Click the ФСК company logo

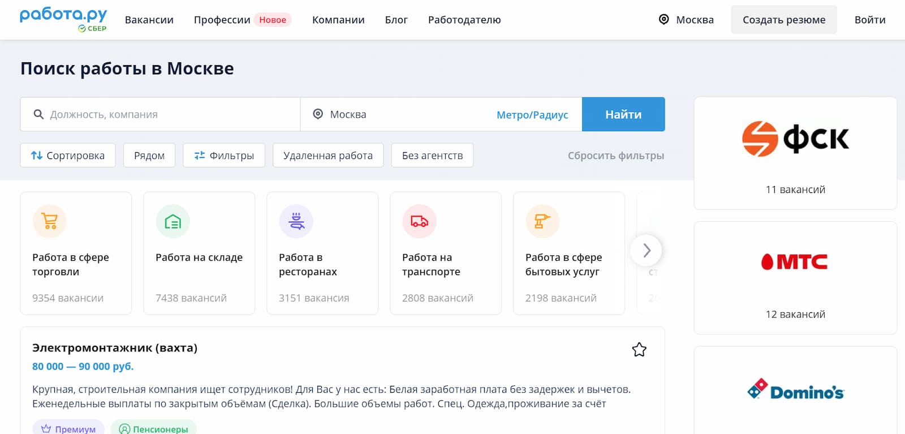pyautogui.click(x=795, y=139)
